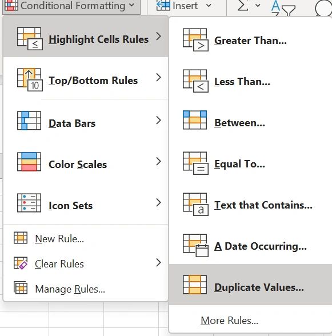
Task: Select the Highlight Cells Rules menu item
Action: coord(86,37)
